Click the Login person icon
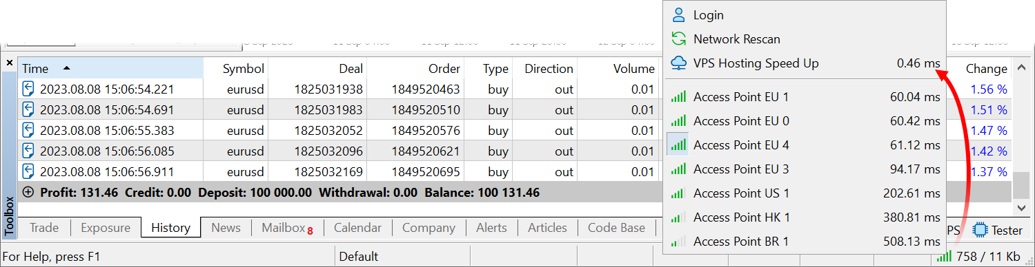The width and height of the screenshot is (1035, 267). [679, 15]
